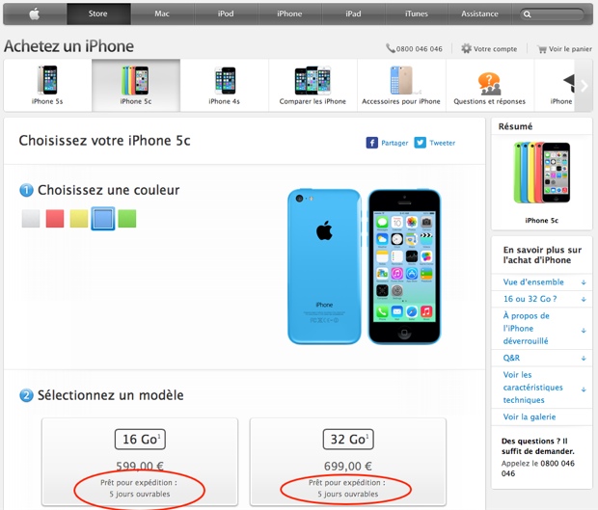
Task: Advance the product carousel right arrow
Action: 584,86
